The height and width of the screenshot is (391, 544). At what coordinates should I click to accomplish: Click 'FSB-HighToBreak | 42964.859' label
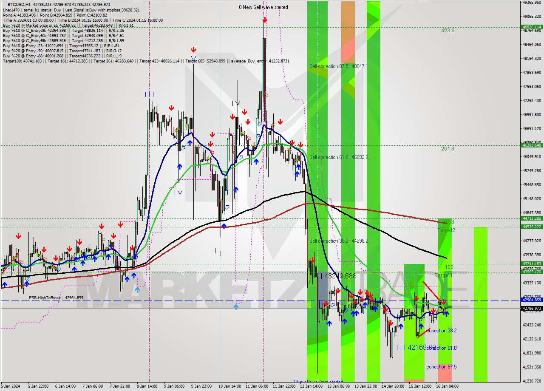56,298
